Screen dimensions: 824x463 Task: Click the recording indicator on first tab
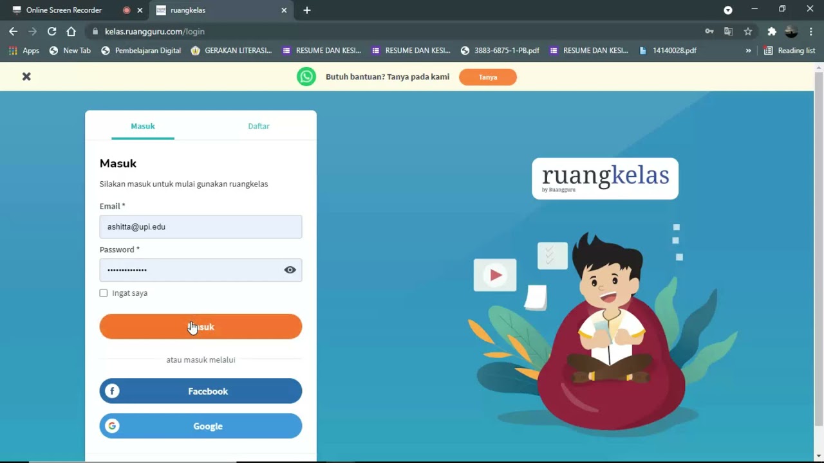pos(126,10)
